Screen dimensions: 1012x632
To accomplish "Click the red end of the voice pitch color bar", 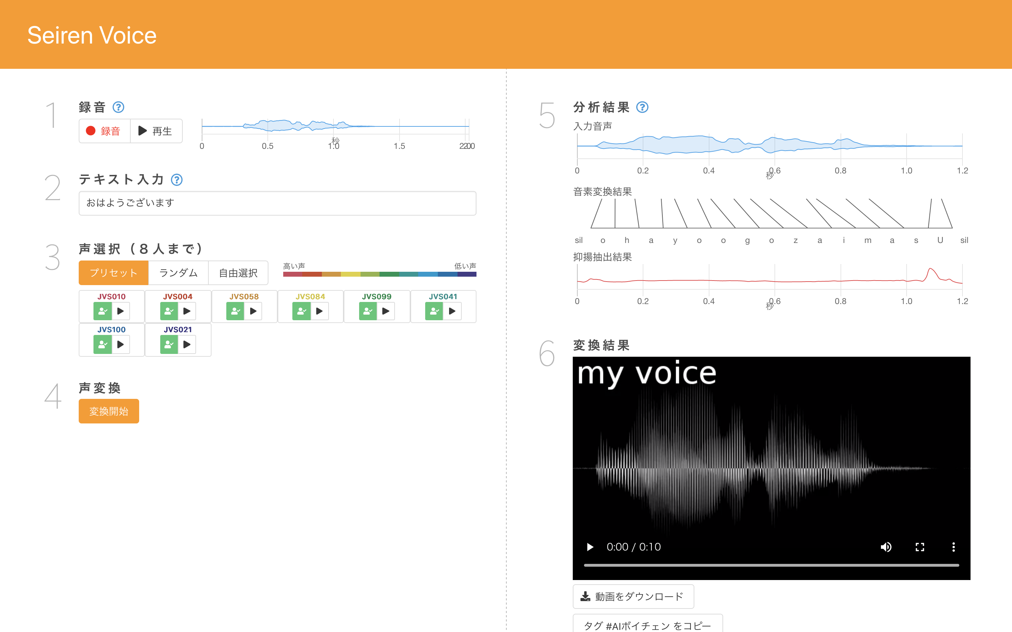I will [x=292, y=274].
